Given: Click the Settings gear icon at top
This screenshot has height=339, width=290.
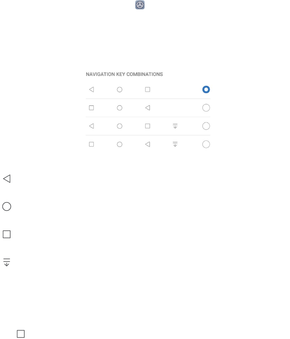Looking at the screenshot, I should (x=140, y=5).
